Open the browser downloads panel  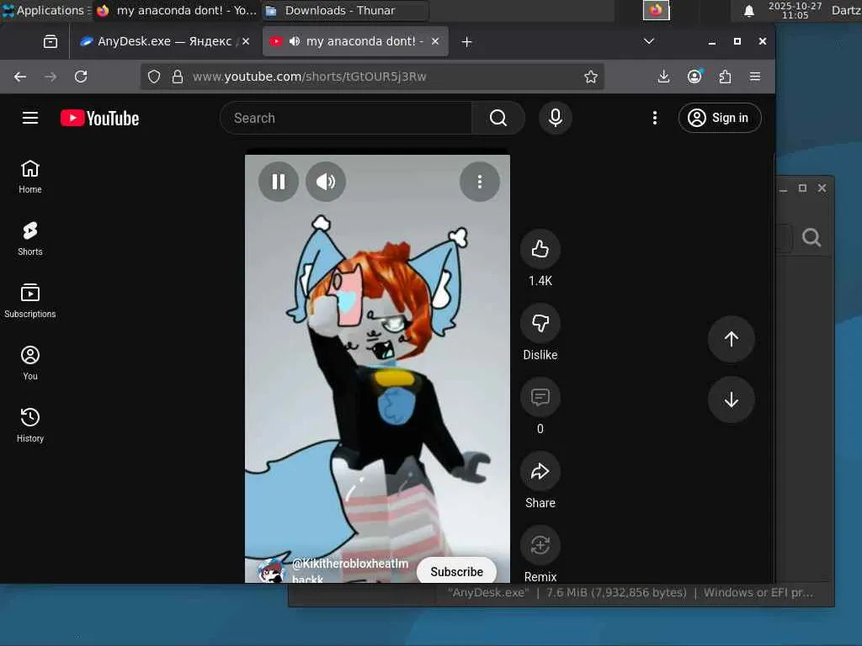point(663,77)
